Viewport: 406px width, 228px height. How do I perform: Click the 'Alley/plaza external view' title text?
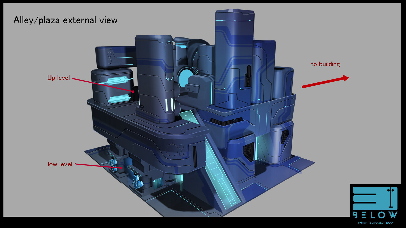65,20
